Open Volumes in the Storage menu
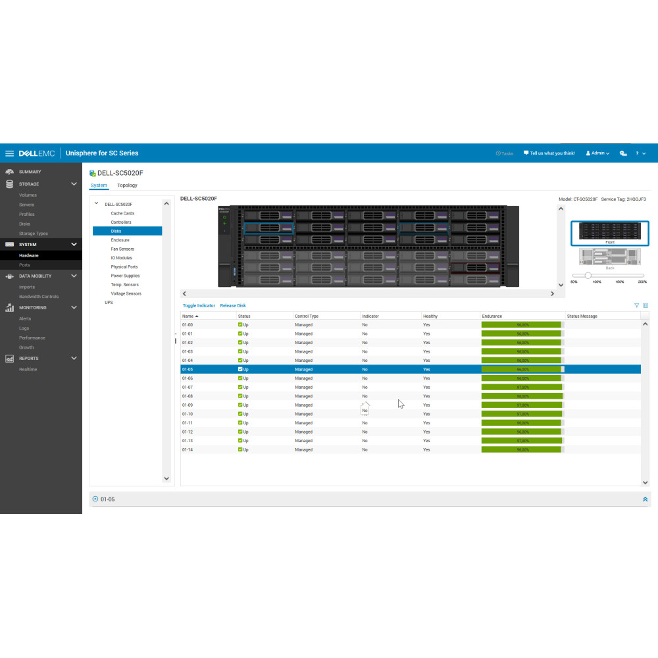Viewport: 658px width, 658px height. [28, 195]
